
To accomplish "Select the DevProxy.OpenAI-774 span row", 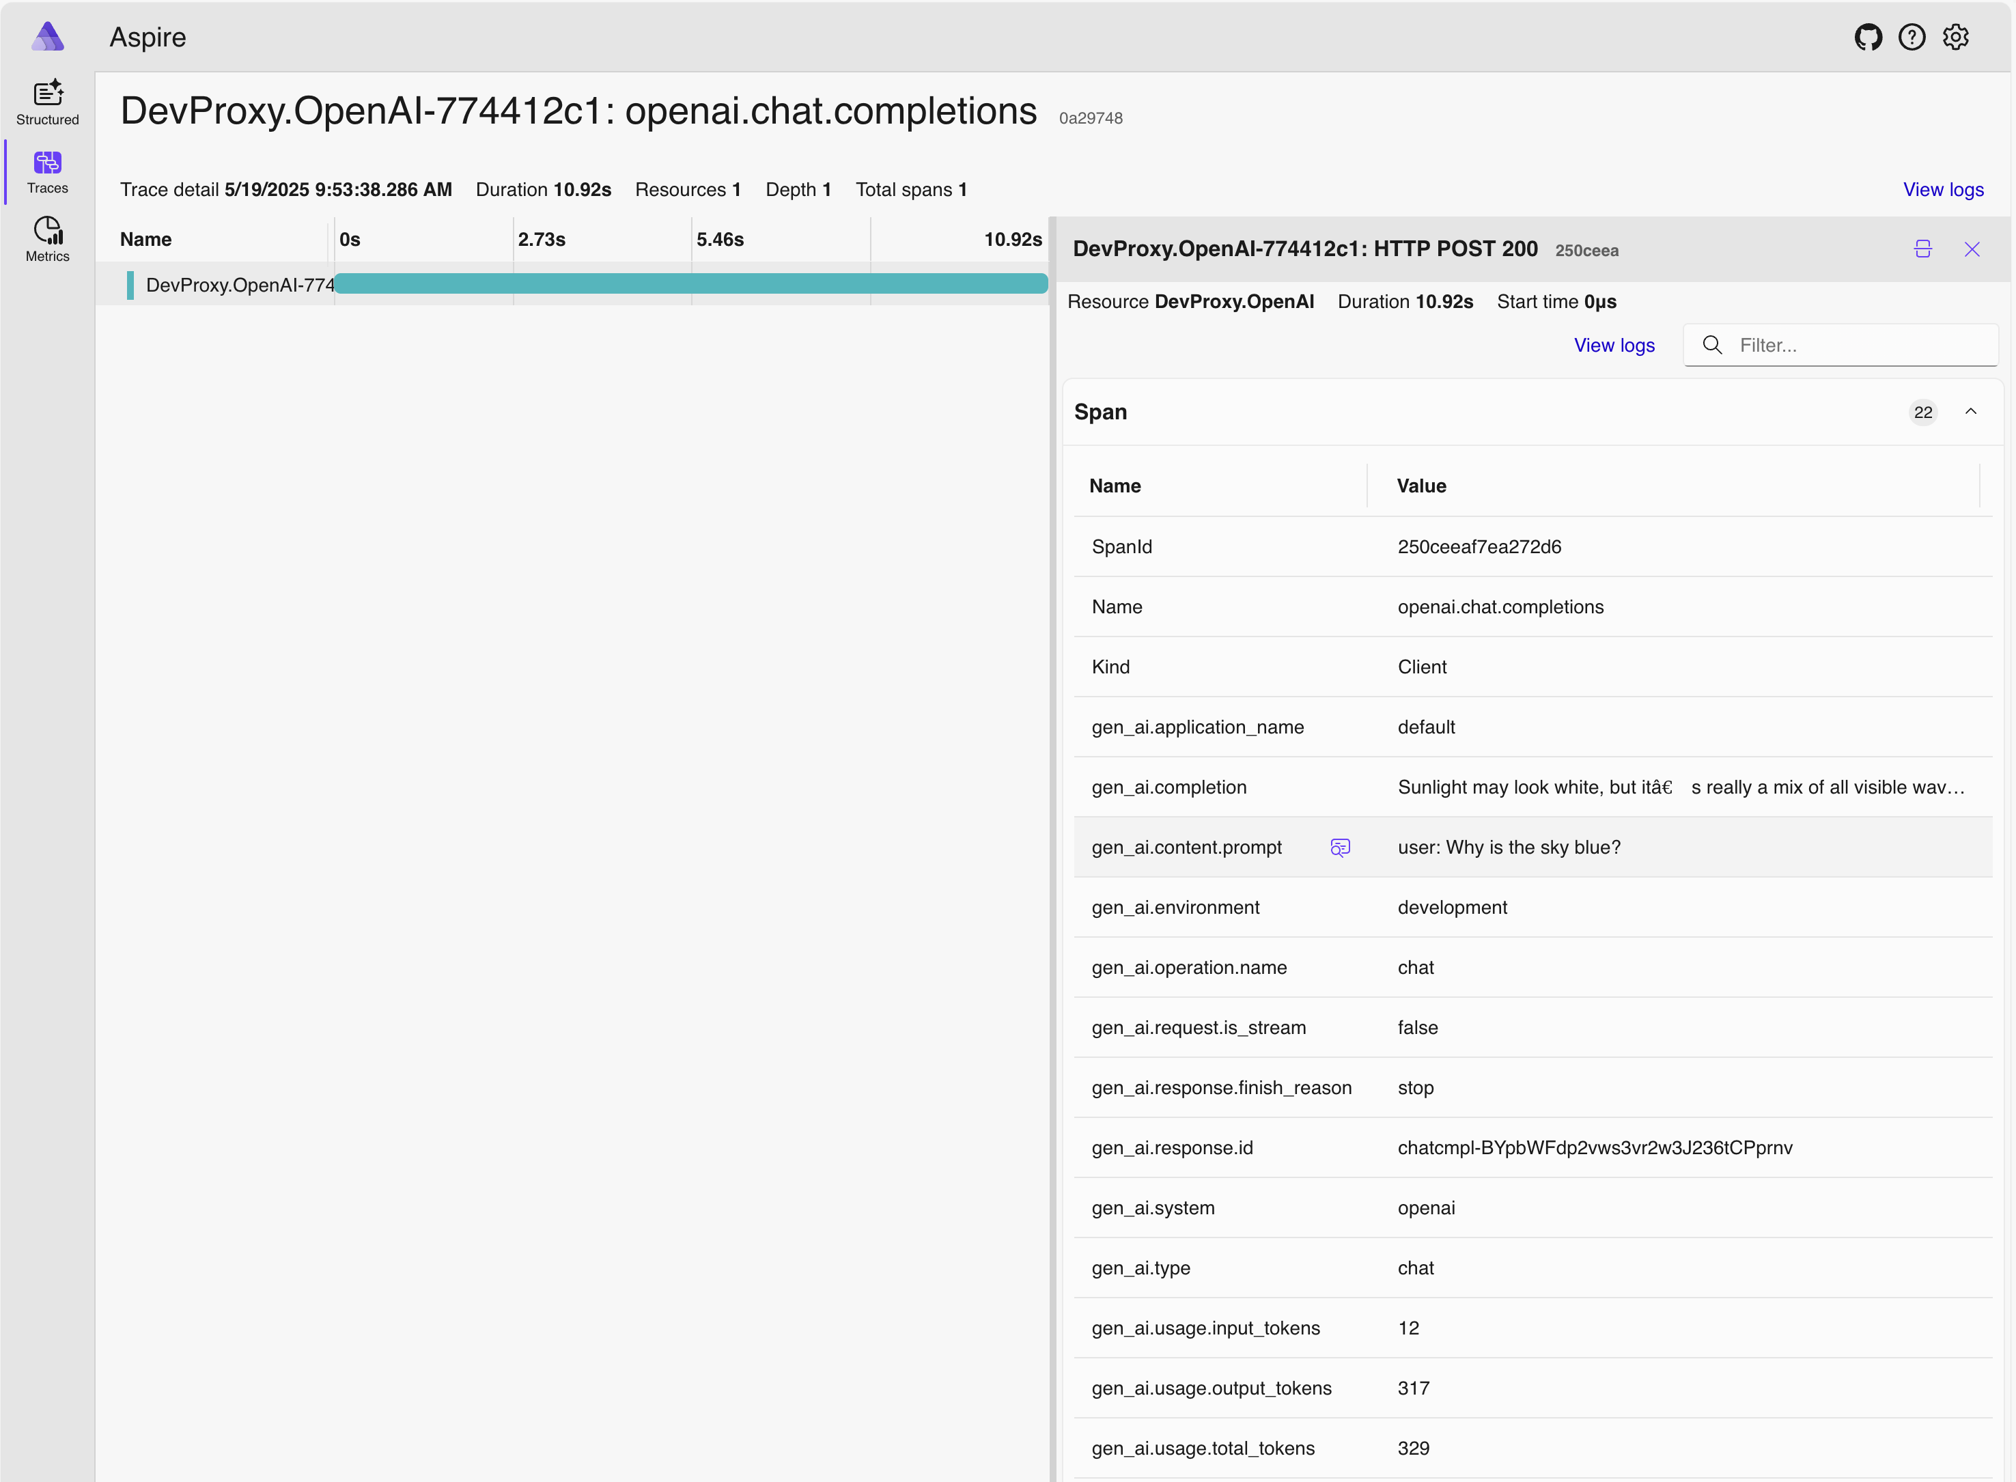I will 238,285.
